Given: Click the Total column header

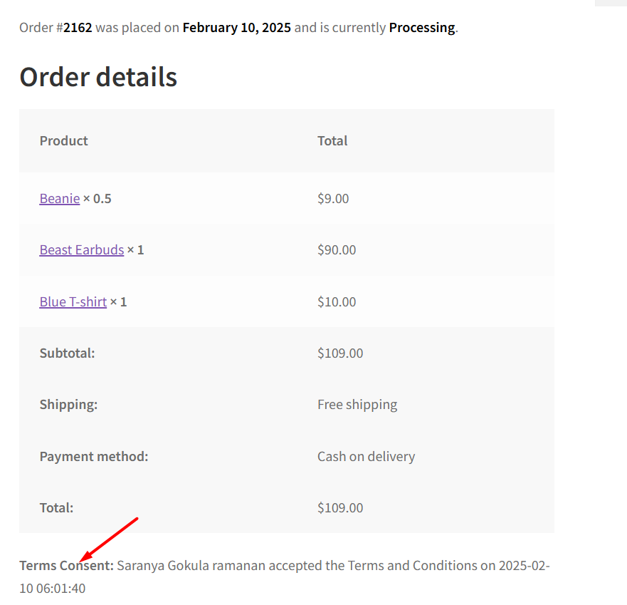Looking at the screenshot, I should pyautogui.click(x=332, y=140).
